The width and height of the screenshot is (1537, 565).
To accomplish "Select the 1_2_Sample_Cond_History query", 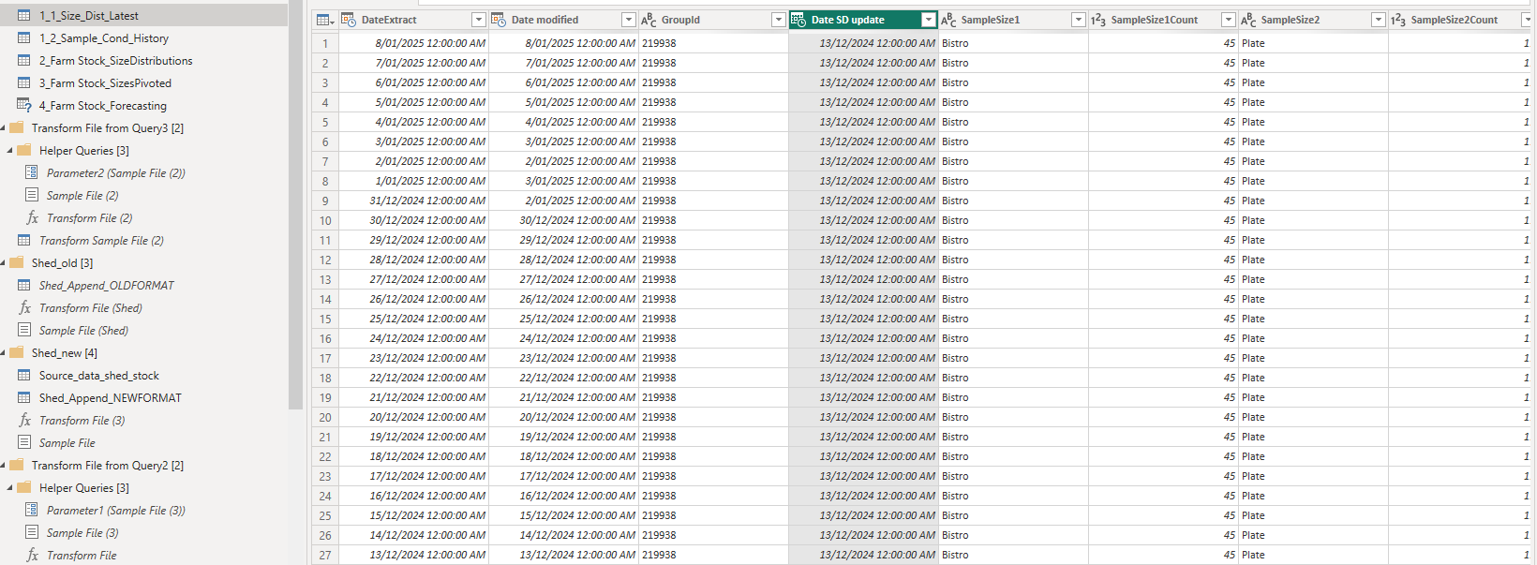I will (x=104, y=38).
